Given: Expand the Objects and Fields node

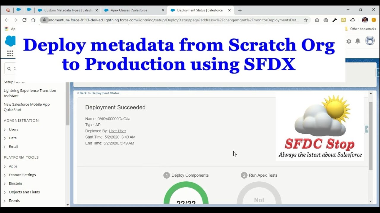Looking at the screenshot, I should pyautogui.click(x=5, y=192).
